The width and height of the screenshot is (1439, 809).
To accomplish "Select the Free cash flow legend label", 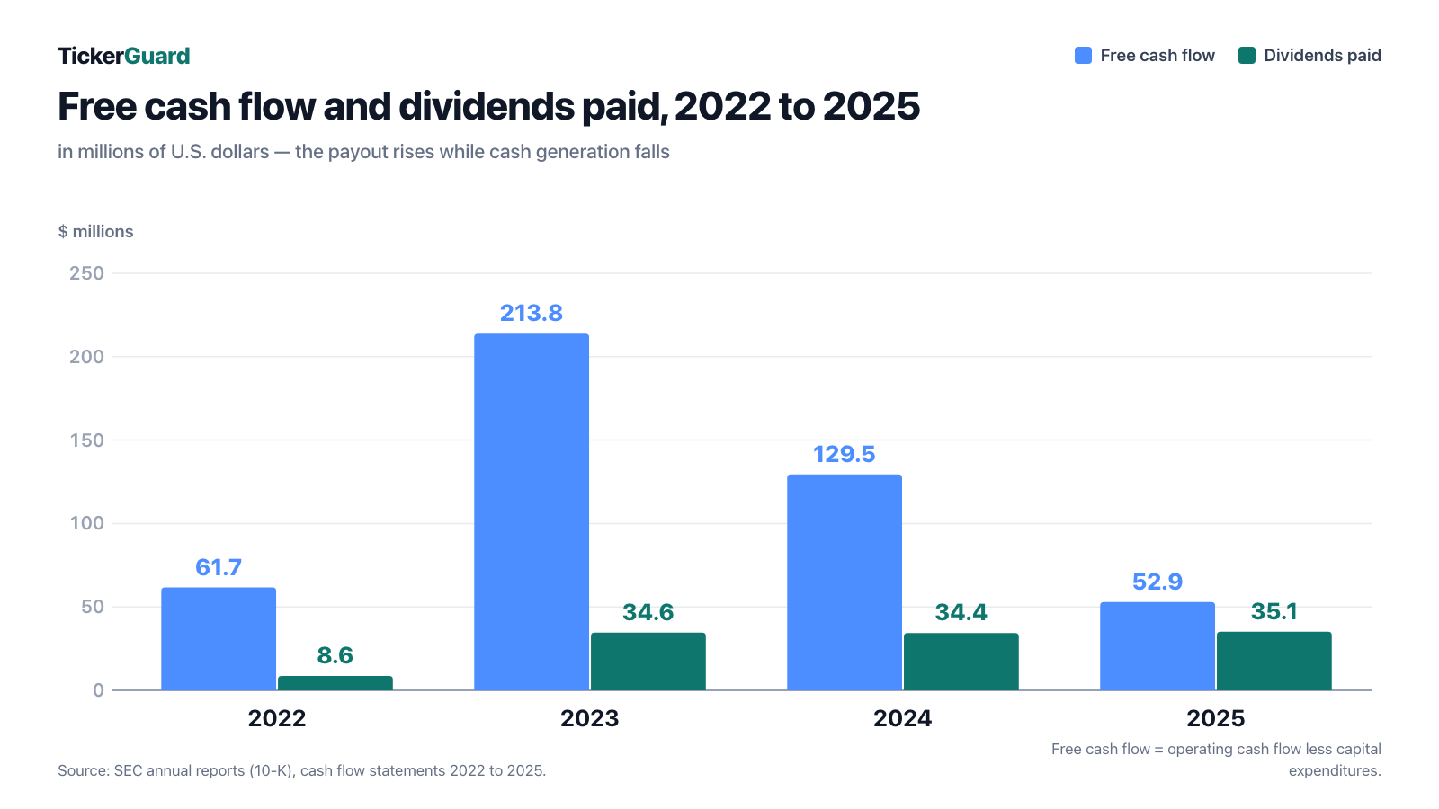I will pos(1157,56).
